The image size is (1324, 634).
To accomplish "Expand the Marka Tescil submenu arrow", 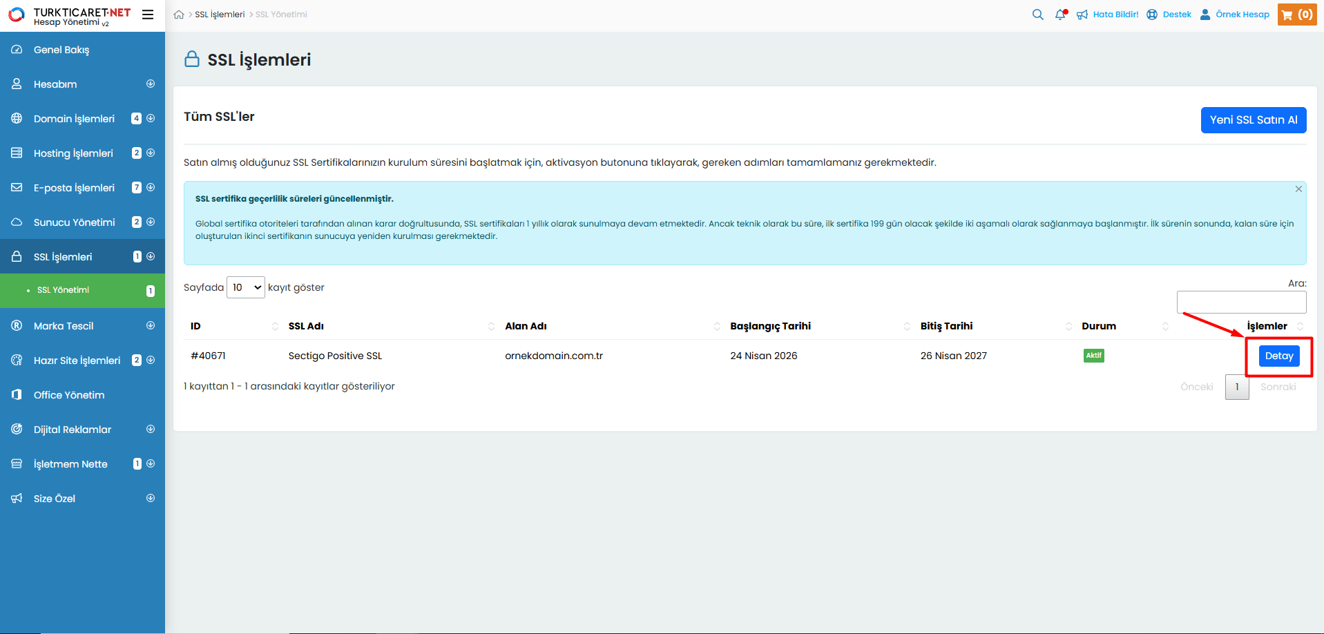I will pos(151,325).
